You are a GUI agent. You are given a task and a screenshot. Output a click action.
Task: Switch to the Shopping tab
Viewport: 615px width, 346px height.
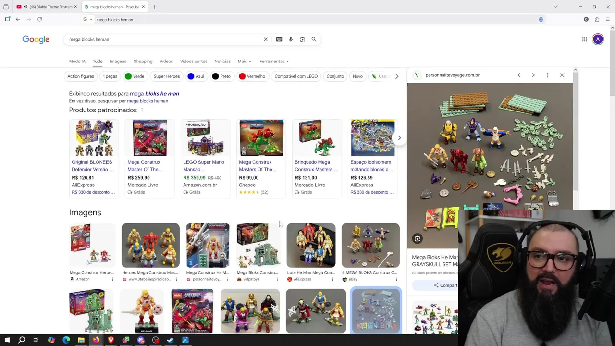143,62
